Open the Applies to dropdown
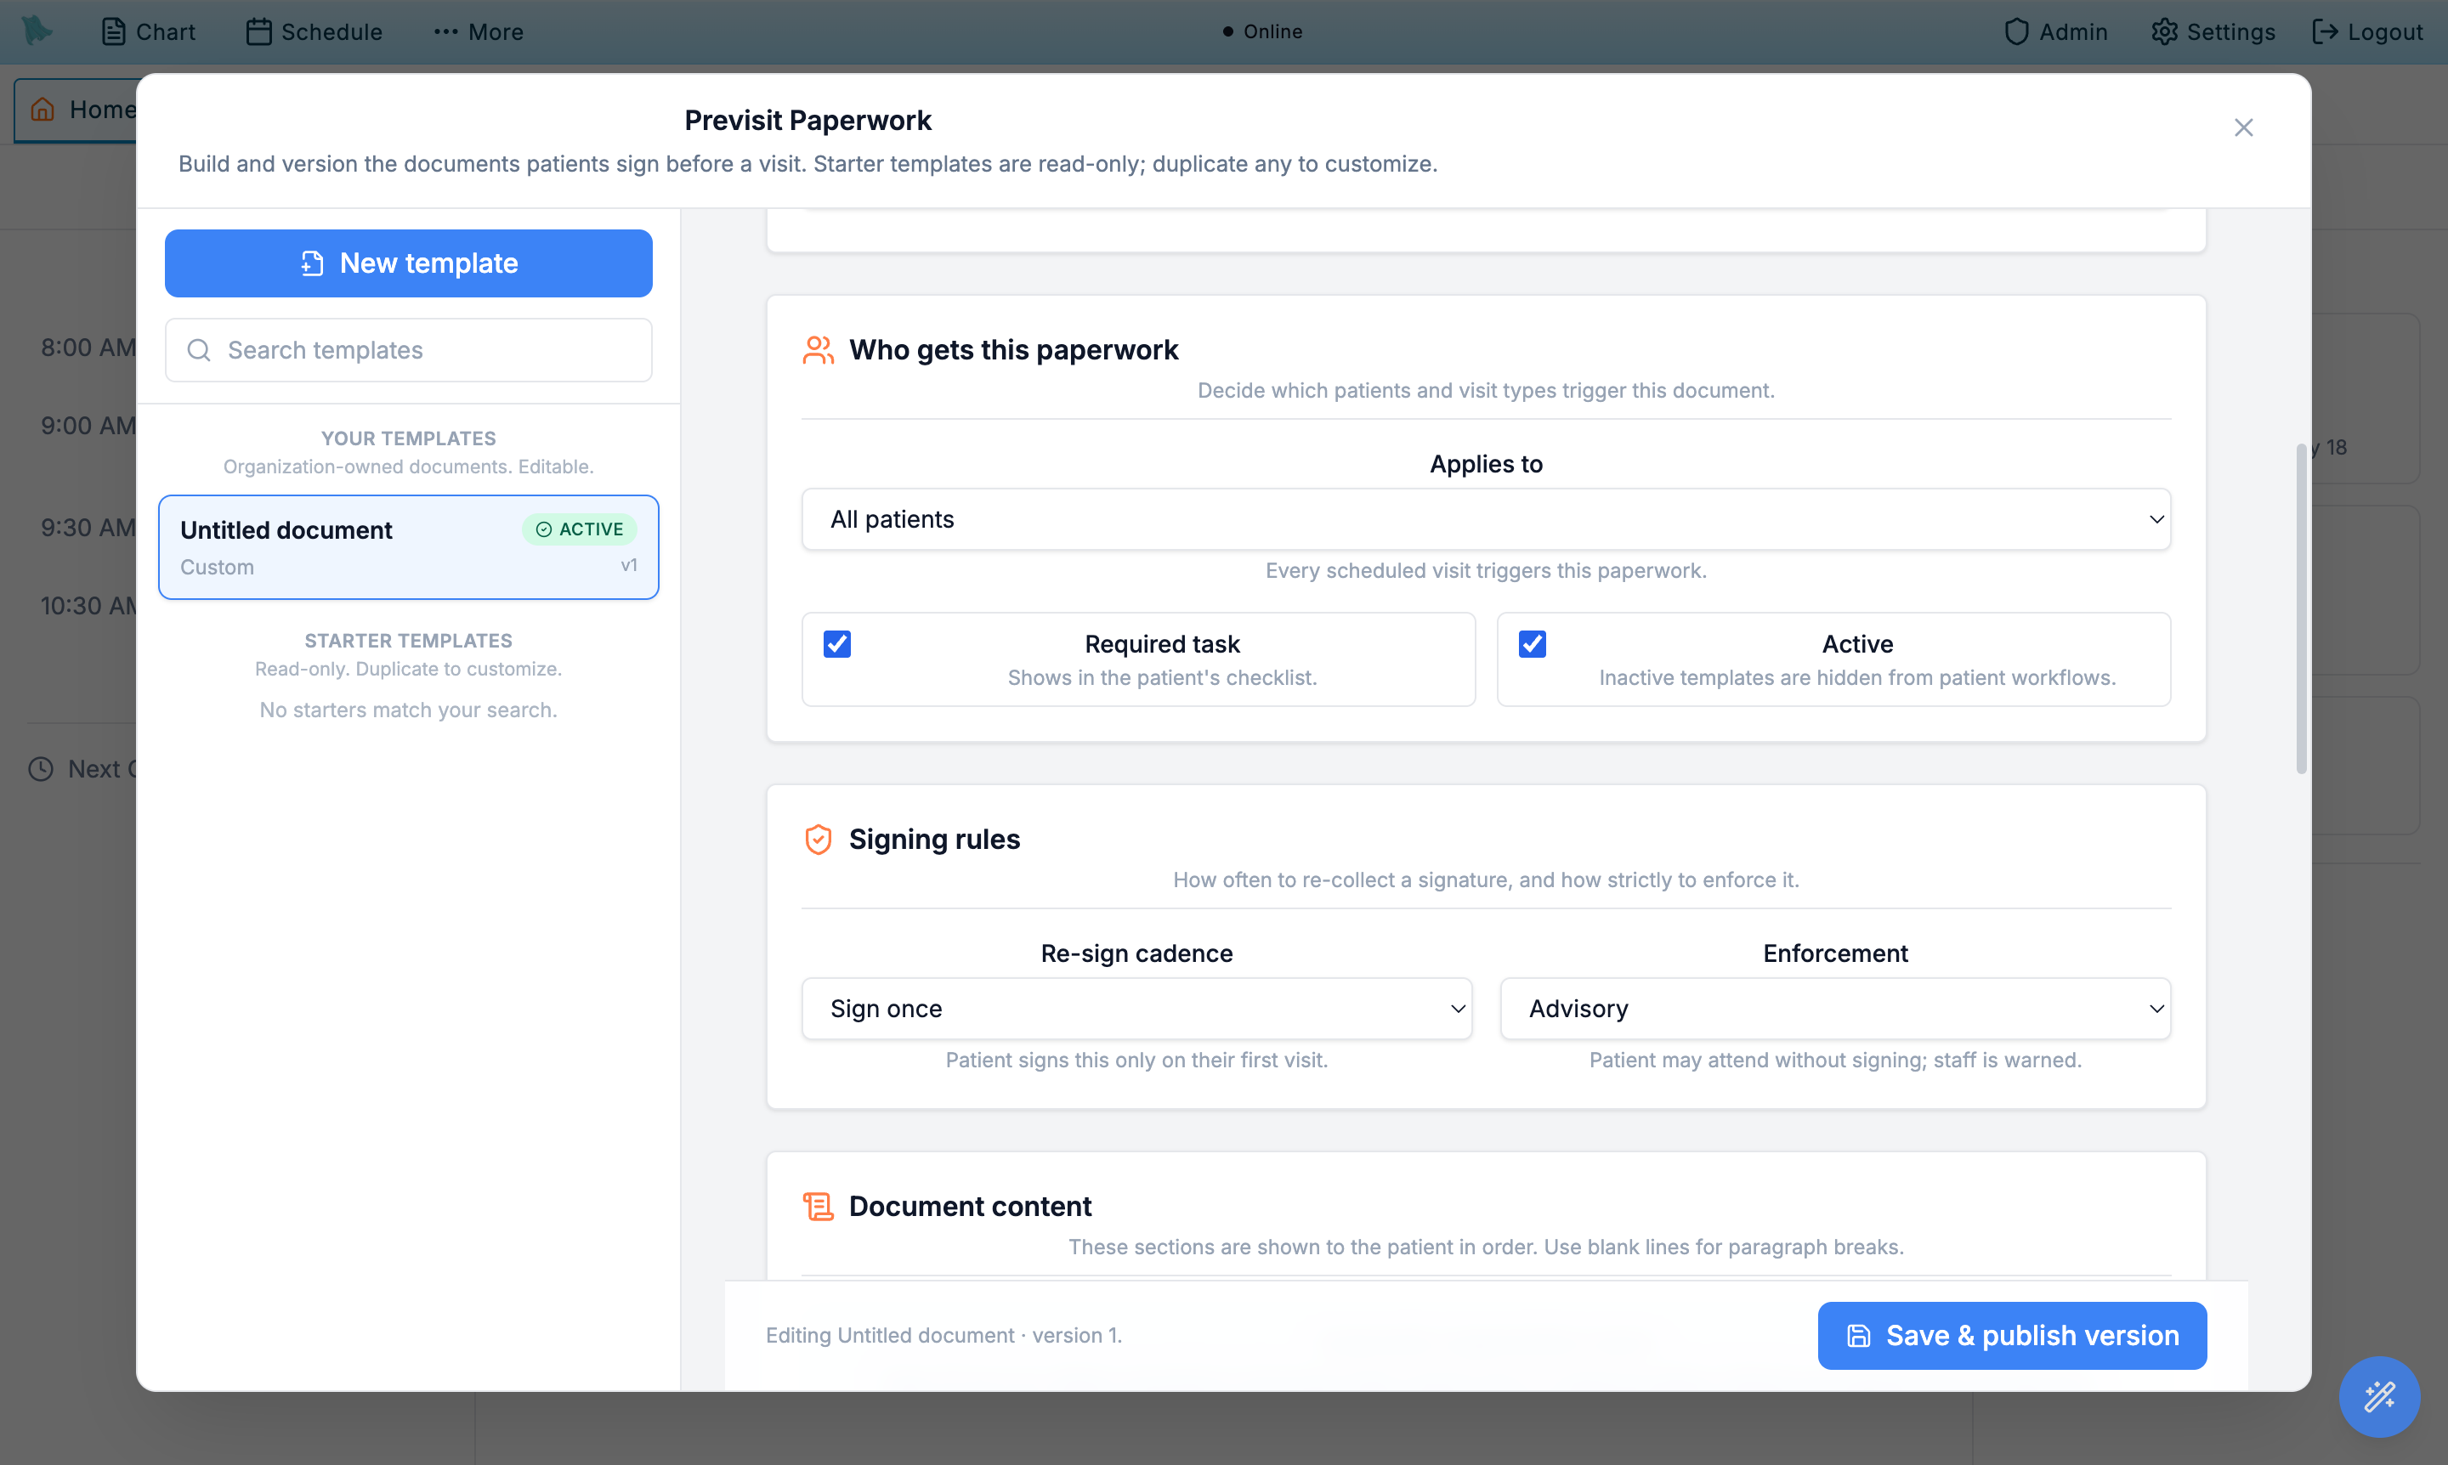The image size is (2448, 1465). point(1485,519)
